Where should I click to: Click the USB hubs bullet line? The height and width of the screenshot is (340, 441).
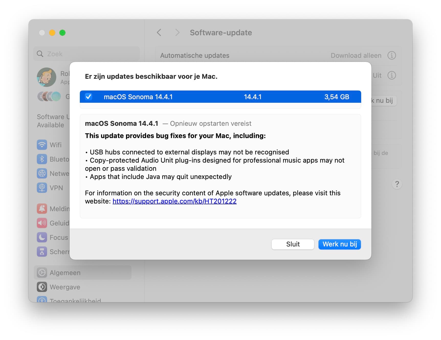(x=187, y=152)
